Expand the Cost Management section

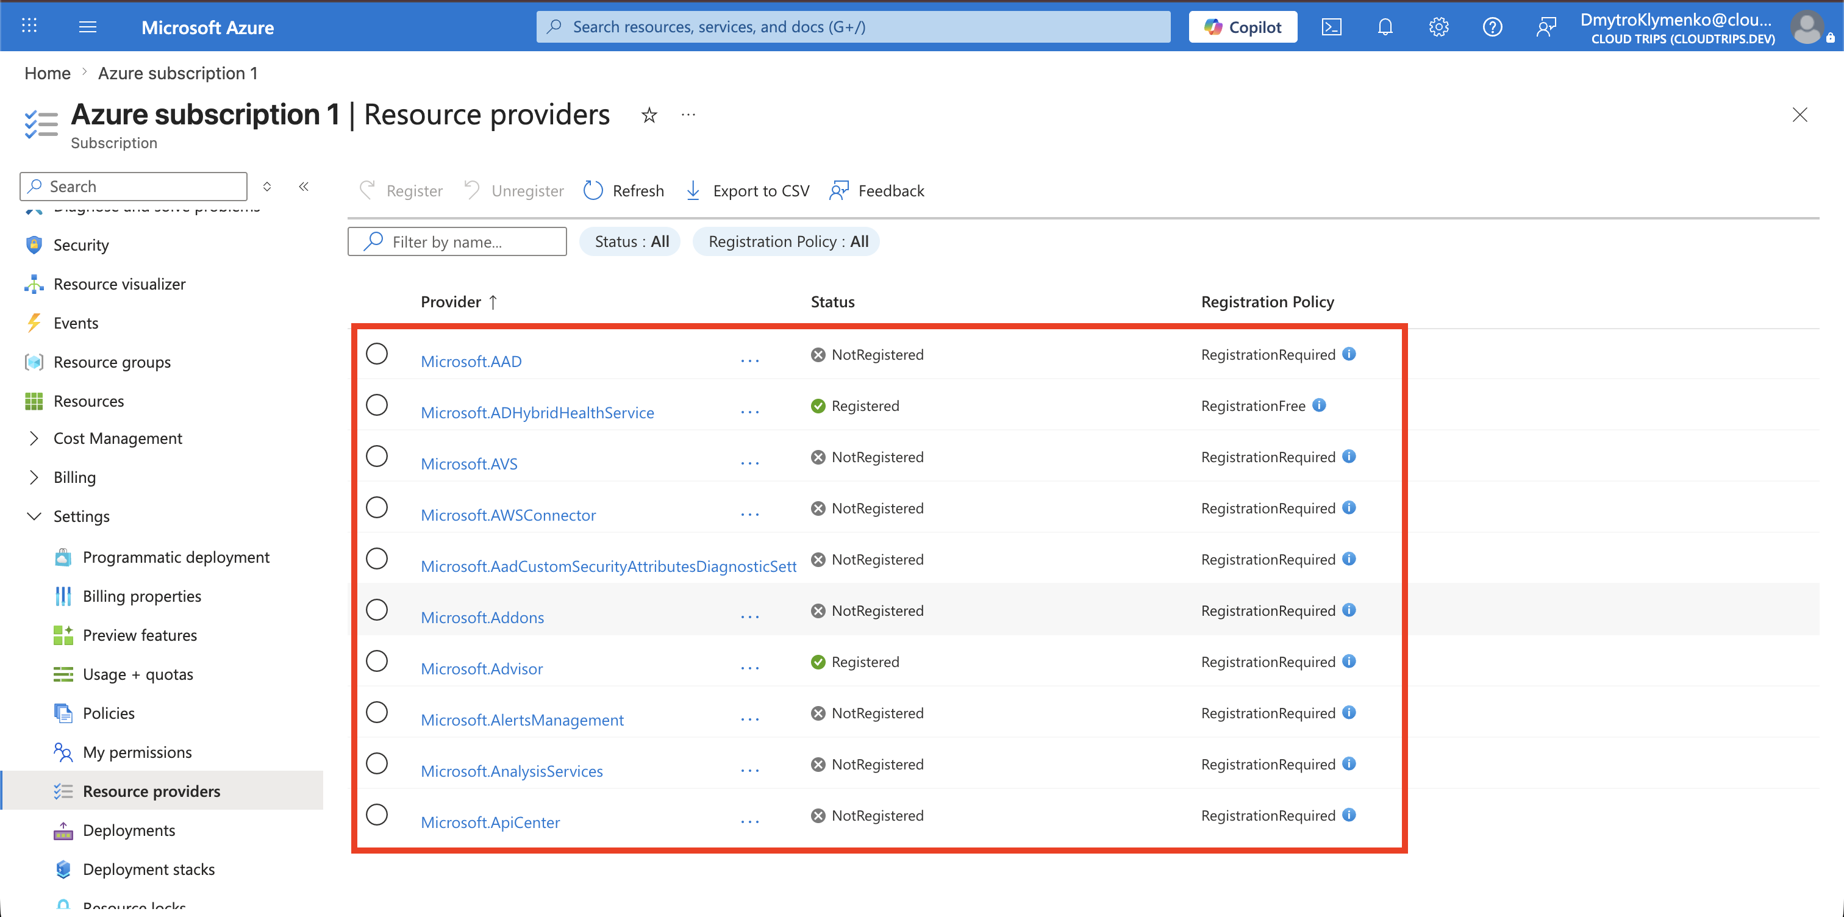(x=34, y=438)
